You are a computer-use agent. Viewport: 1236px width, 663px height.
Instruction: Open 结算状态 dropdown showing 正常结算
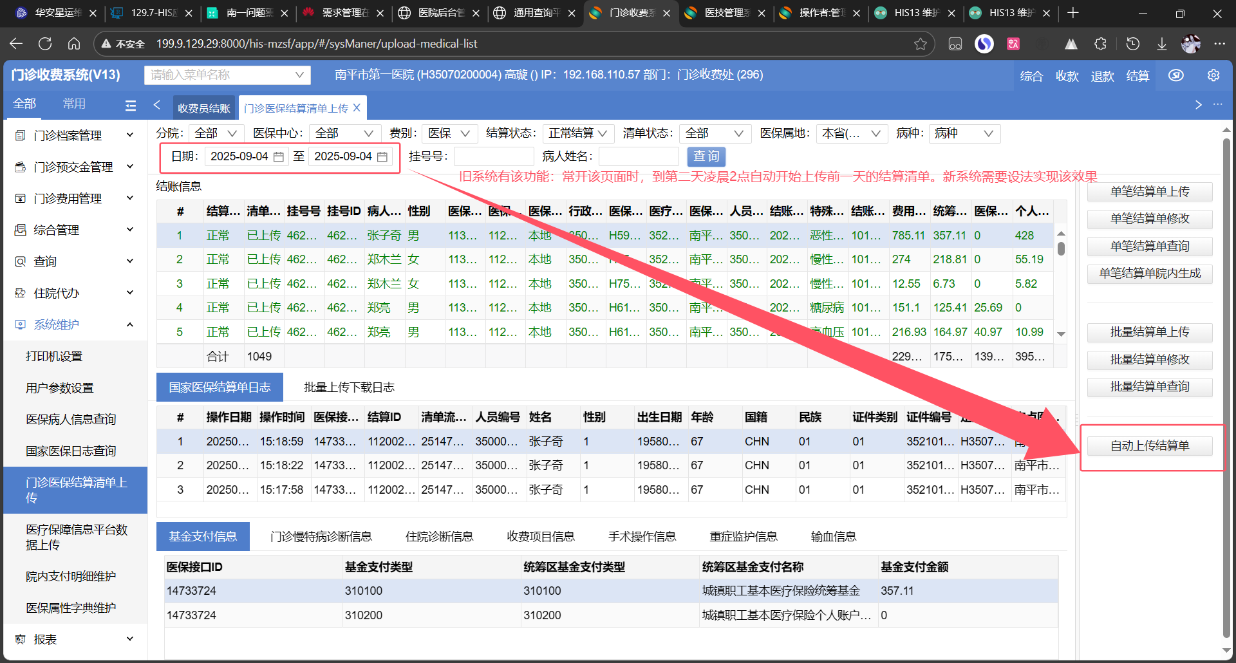(578, 133)
